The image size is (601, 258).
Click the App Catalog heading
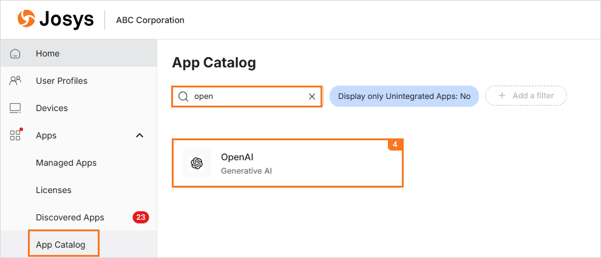point(214,63)
